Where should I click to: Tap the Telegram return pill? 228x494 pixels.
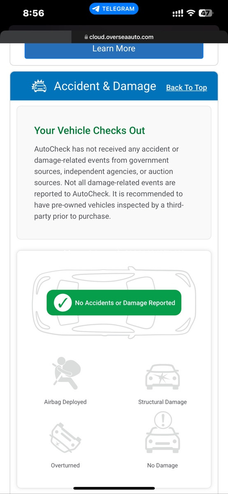click(x=114, y=9)
